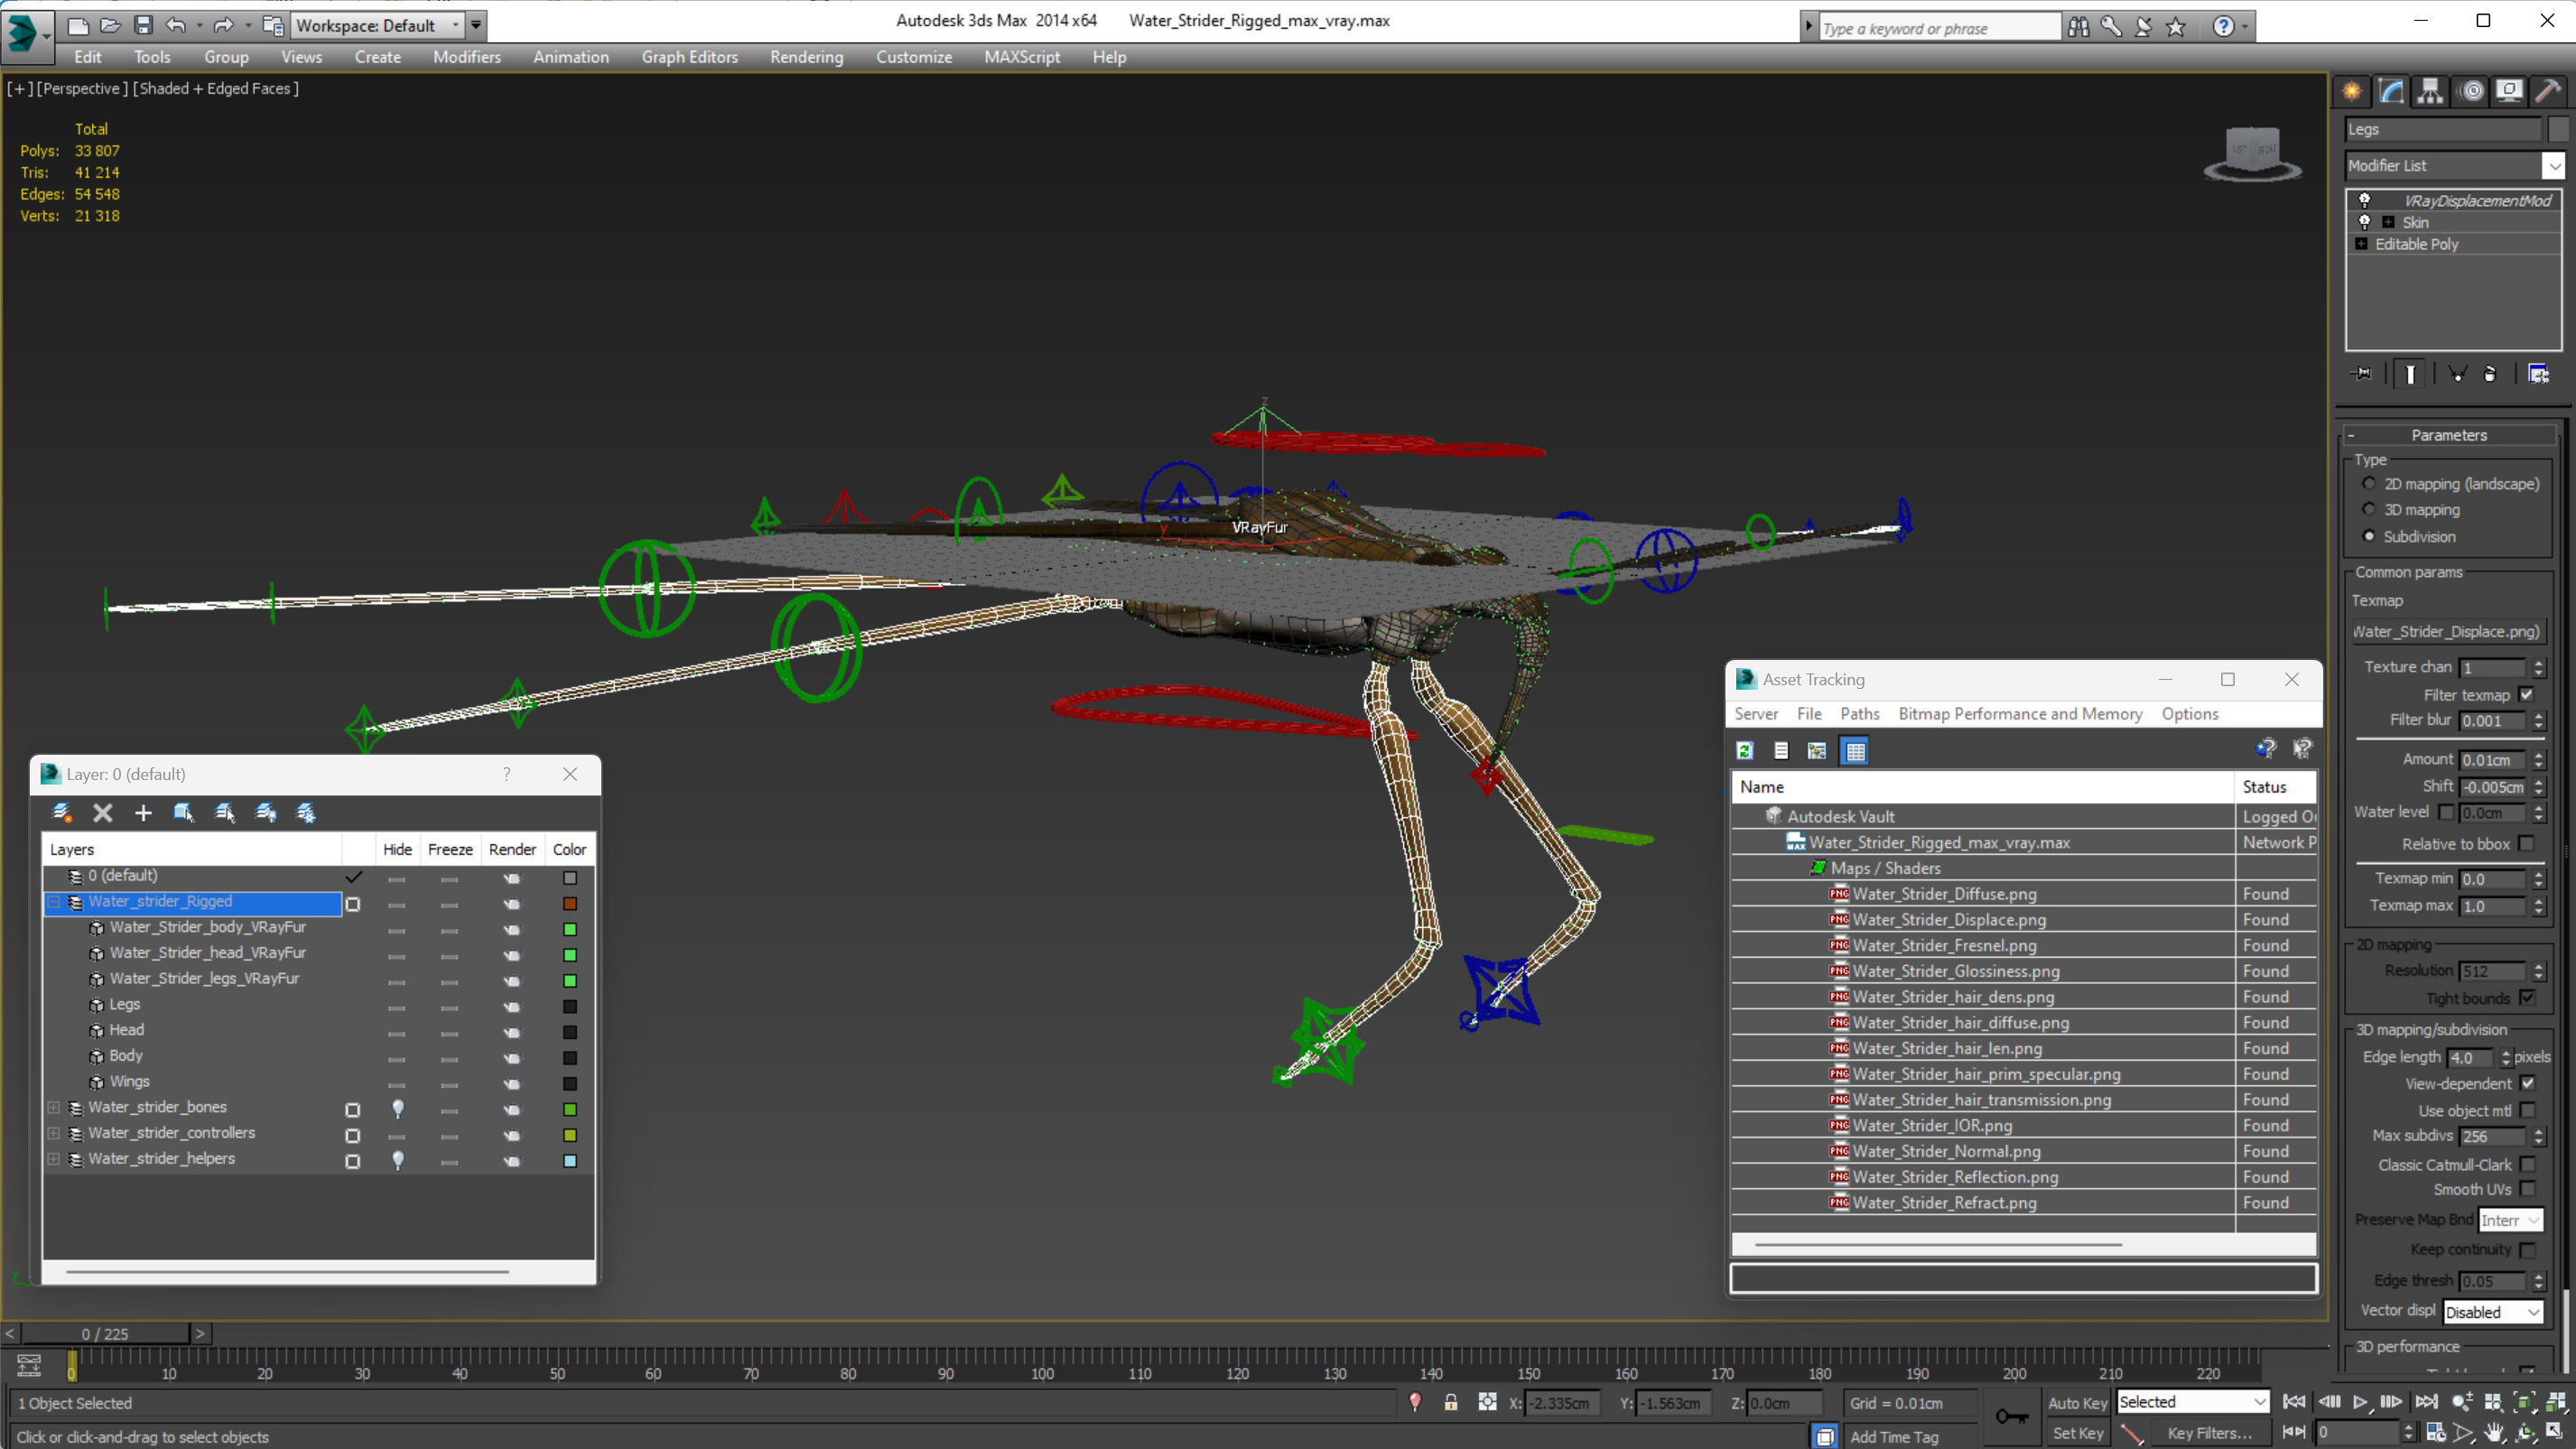Expand the Water_strider_controllers layer
2576x1449 pixels.
point(54,1133)
